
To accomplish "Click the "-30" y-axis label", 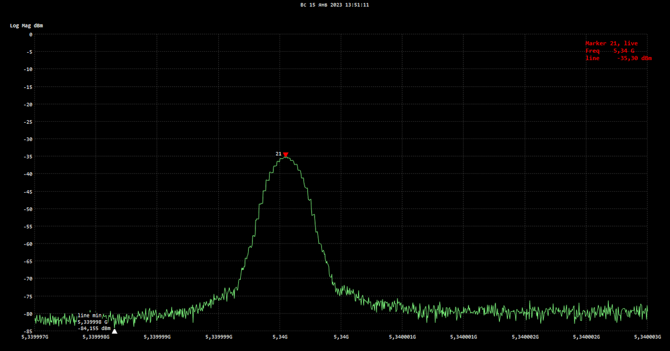I will click(28, 139).
